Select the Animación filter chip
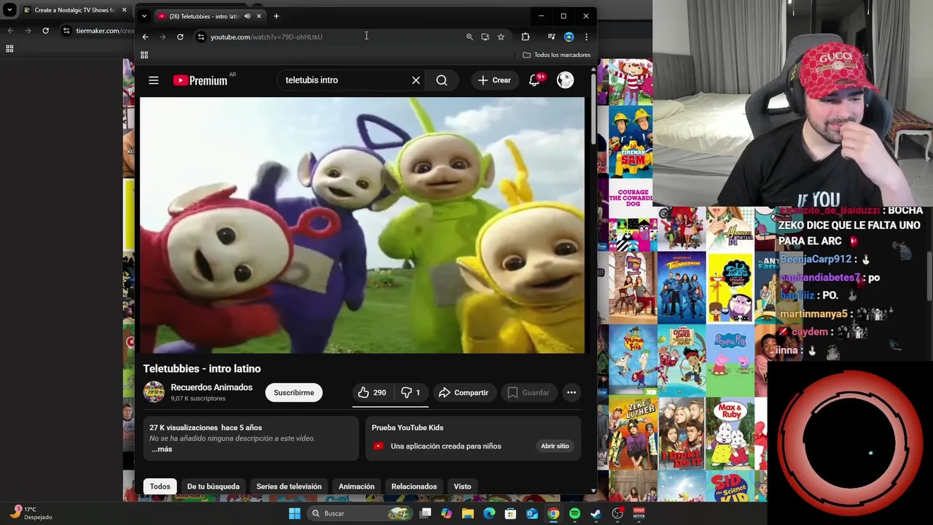 [356, 486]
